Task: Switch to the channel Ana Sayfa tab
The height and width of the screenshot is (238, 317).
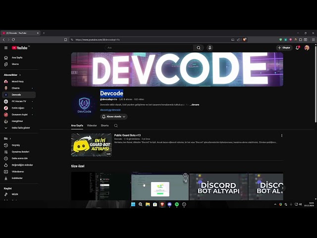Action: point(77,125)
